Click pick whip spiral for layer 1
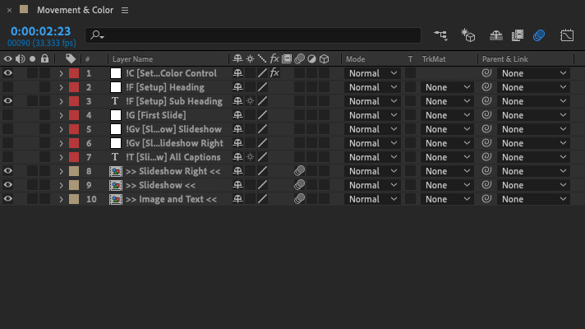Screen dimensions: 585x329 486,73
